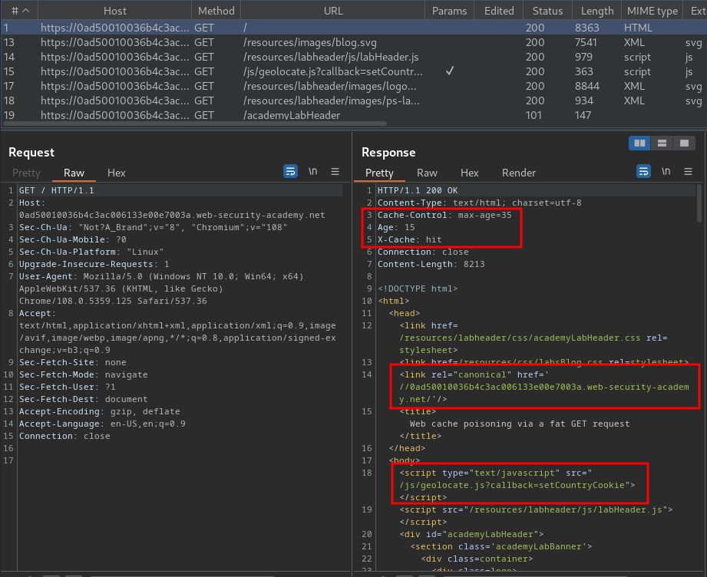Click Accept-Language header in request

point(102,424)
